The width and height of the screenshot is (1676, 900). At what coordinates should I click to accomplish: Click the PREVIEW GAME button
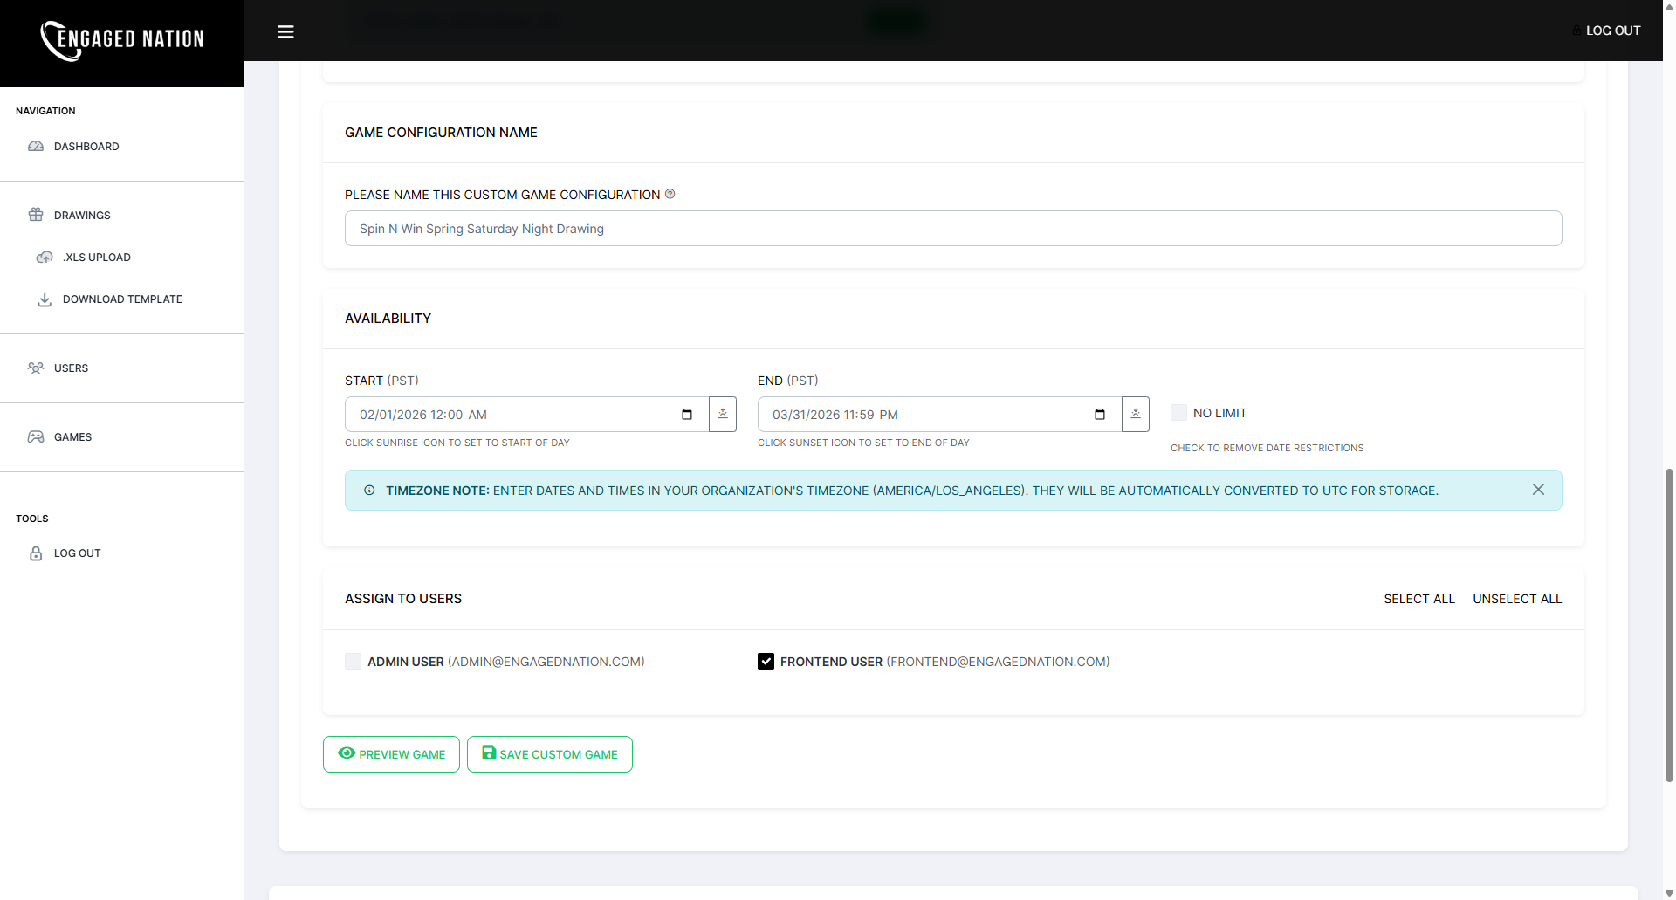pyautogui.click(x=391, y=753)
